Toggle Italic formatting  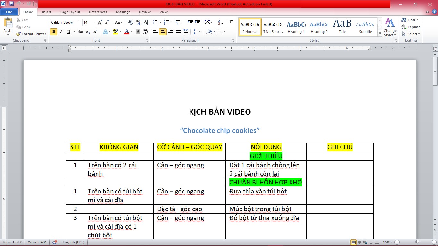(61, 32)
